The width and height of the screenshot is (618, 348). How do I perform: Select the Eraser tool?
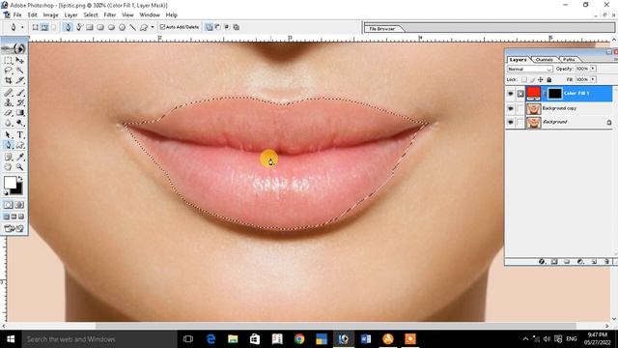(x=9, y=113)
